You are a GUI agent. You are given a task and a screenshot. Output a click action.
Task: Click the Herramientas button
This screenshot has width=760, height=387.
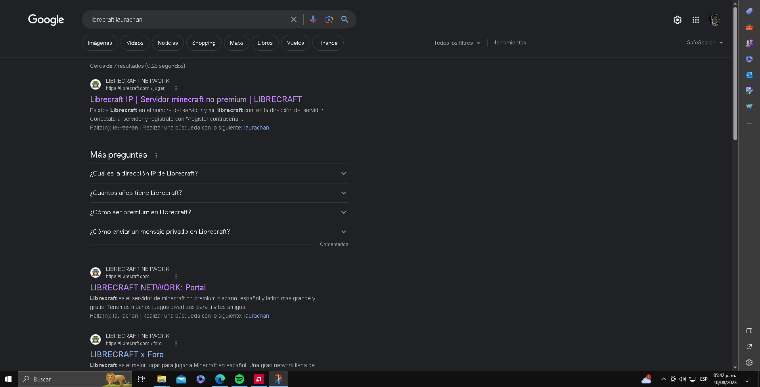click(509, 43)
